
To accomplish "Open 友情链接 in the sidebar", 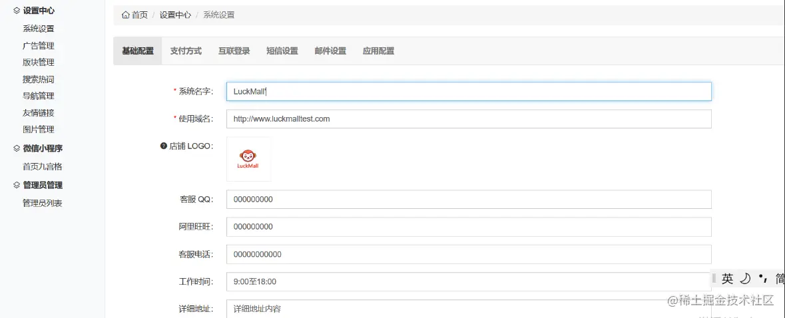I will [x=39, y=112].
